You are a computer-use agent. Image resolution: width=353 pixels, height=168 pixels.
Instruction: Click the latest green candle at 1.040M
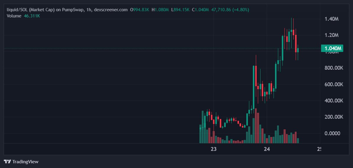click(x=298, y=50)
